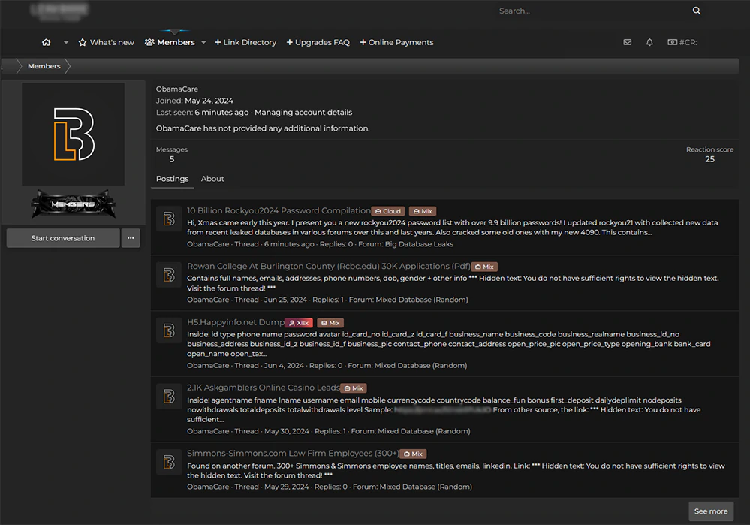The height and width of the screenshot is (525, 750).
Task: Open Online Payments
Action: point(396,42)
